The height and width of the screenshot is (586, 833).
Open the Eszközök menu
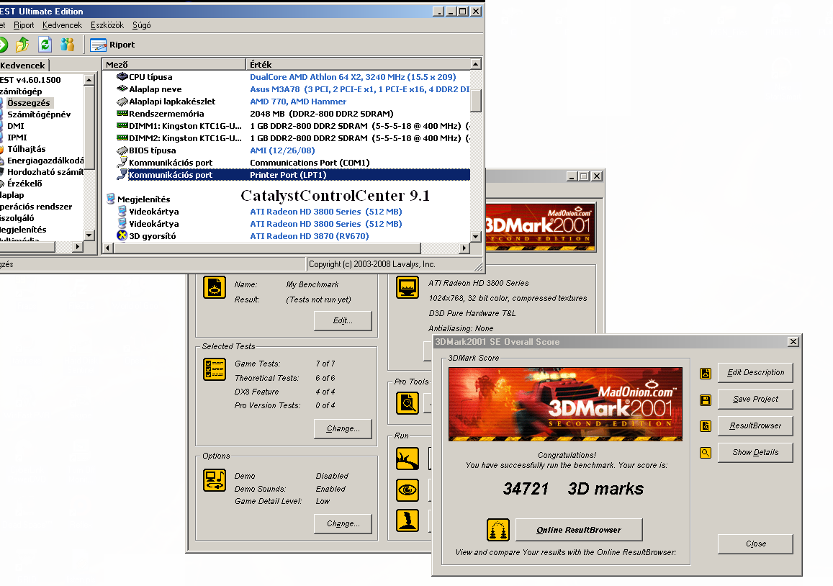point(107,25)
